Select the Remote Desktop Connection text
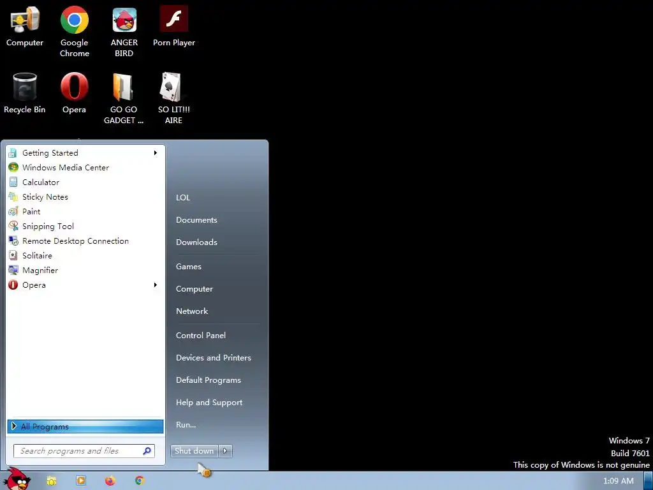 point(75,241)
